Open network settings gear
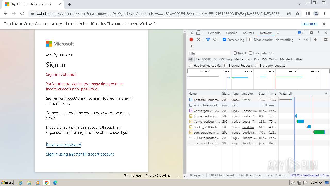 point(326,40)
